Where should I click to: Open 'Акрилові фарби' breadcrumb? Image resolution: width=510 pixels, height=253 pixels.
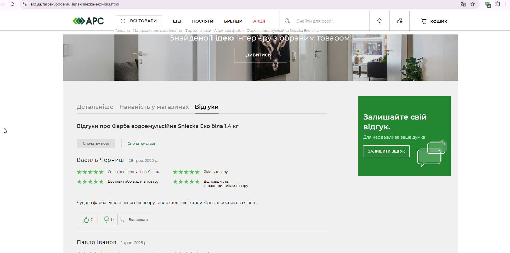[229, 30]
